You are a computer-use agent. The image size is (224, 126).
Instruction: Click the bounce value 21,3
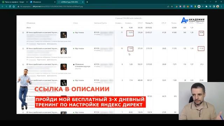coord(202,64)
